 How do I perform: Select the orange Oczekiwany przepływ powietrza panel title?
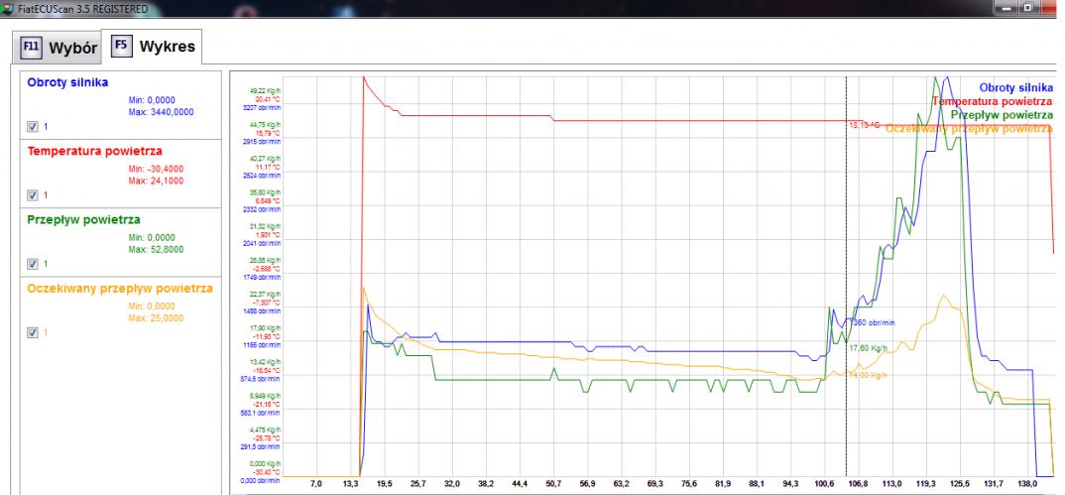tap(120, 289)
